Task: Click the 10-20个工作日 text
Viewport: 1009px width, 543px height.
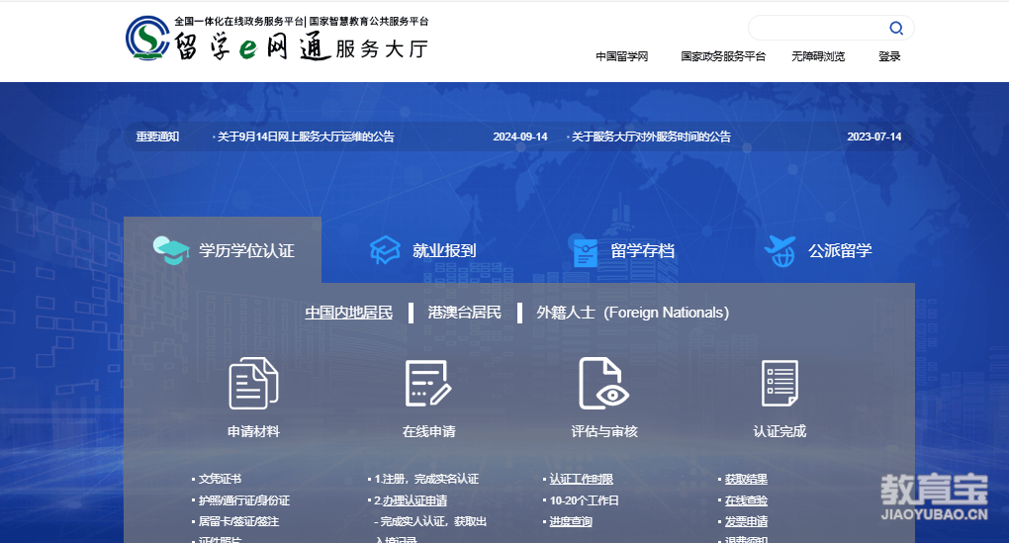Action: (584, 500)
